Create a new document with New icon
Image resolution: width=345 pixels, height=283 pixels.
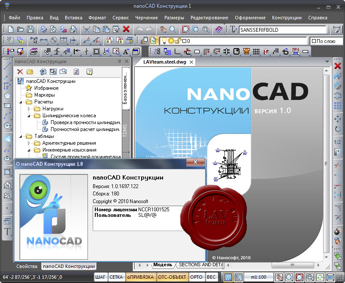pyautogui.click(x=10, y=29)
